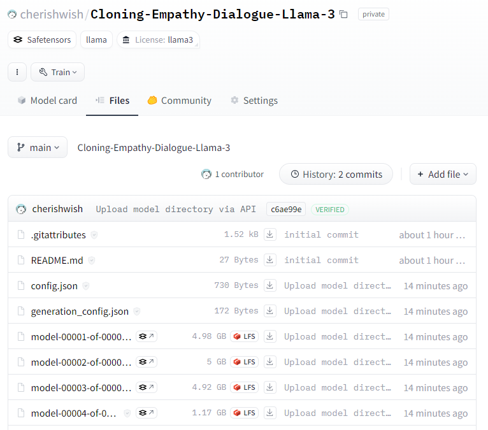488x430 pixels.
Task: Download the model-00004 file
Action: coord(270,413)
